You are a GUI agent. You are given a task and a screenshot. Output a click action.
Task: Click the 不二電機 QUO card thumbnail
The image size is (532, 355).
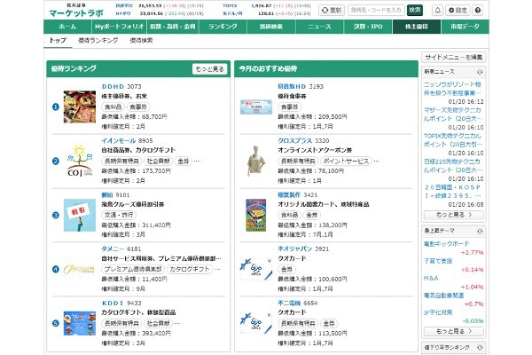256,323
